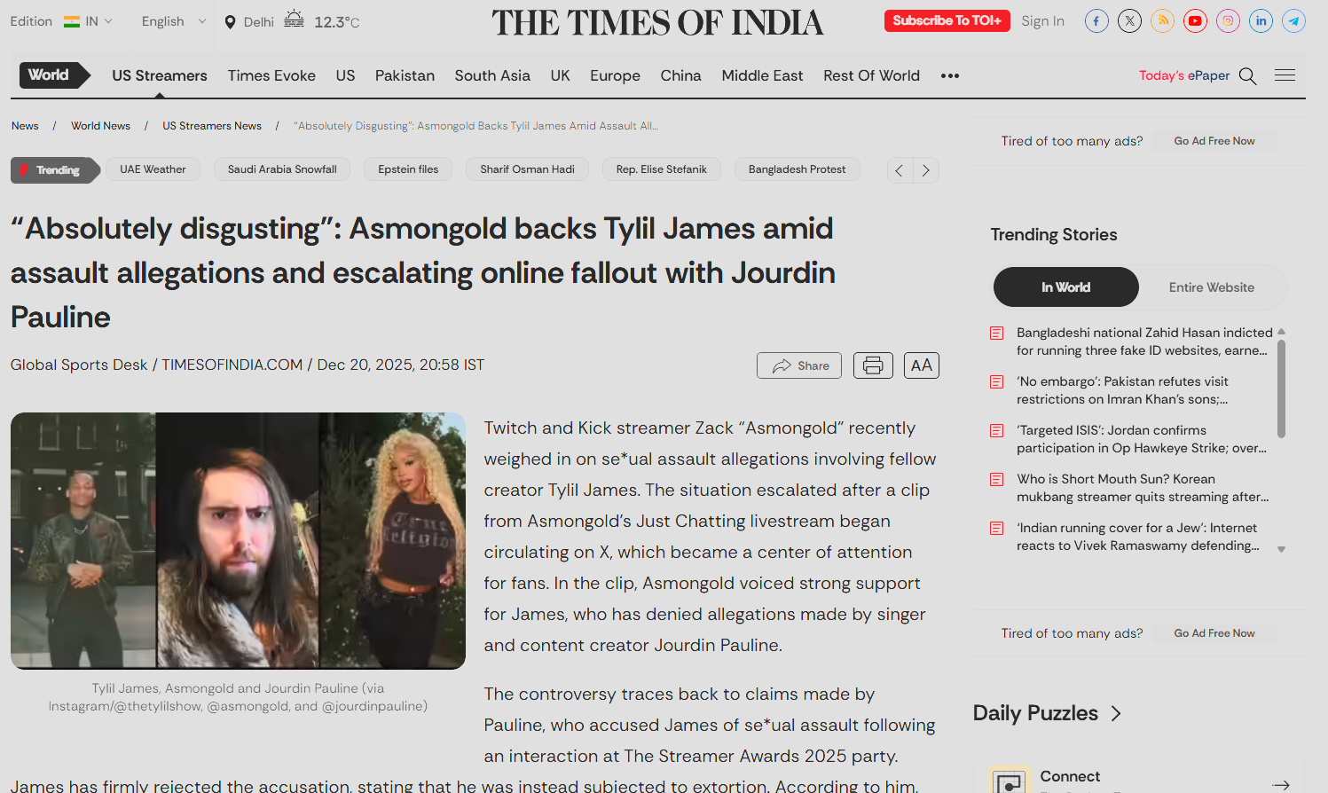Image resolution: width=1328 pixels, height=793 pixels.
Task: Go to the UK section
Action: (x=560, y=76)
